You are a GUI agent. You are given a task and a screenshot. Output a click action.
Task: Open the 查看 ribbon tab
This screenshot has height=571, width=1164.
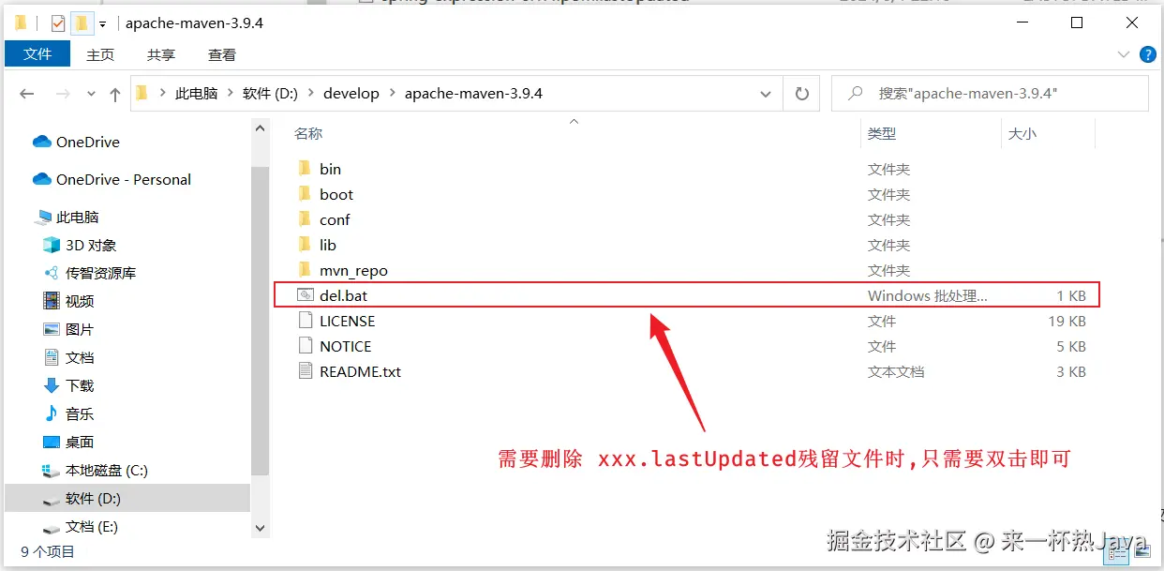(x=222, y=54)
